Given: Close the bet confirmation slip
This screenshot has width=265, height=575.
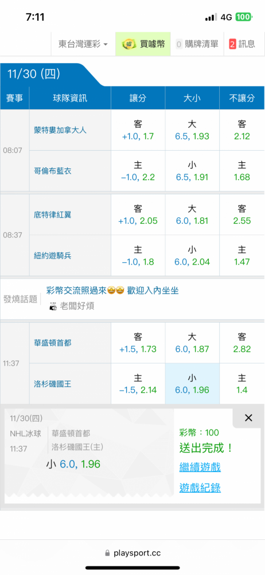Looking at the screenshot, I should (248, 417).
